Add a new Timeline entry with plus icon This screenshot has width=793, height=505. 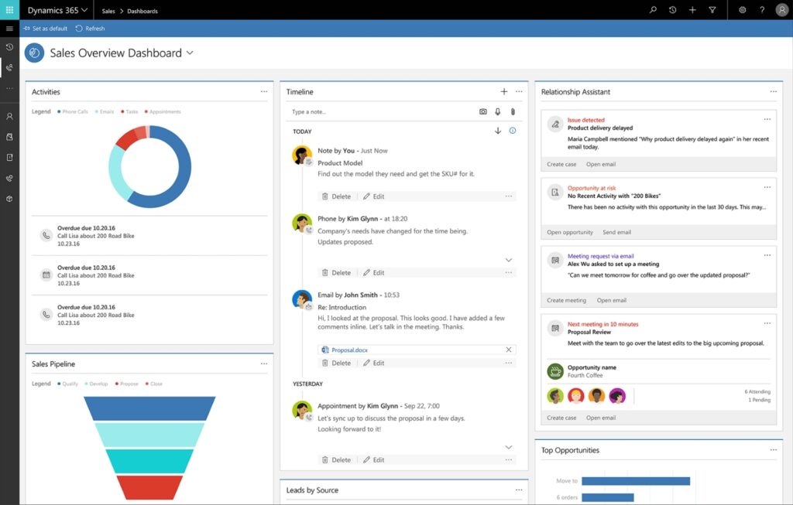504,92
